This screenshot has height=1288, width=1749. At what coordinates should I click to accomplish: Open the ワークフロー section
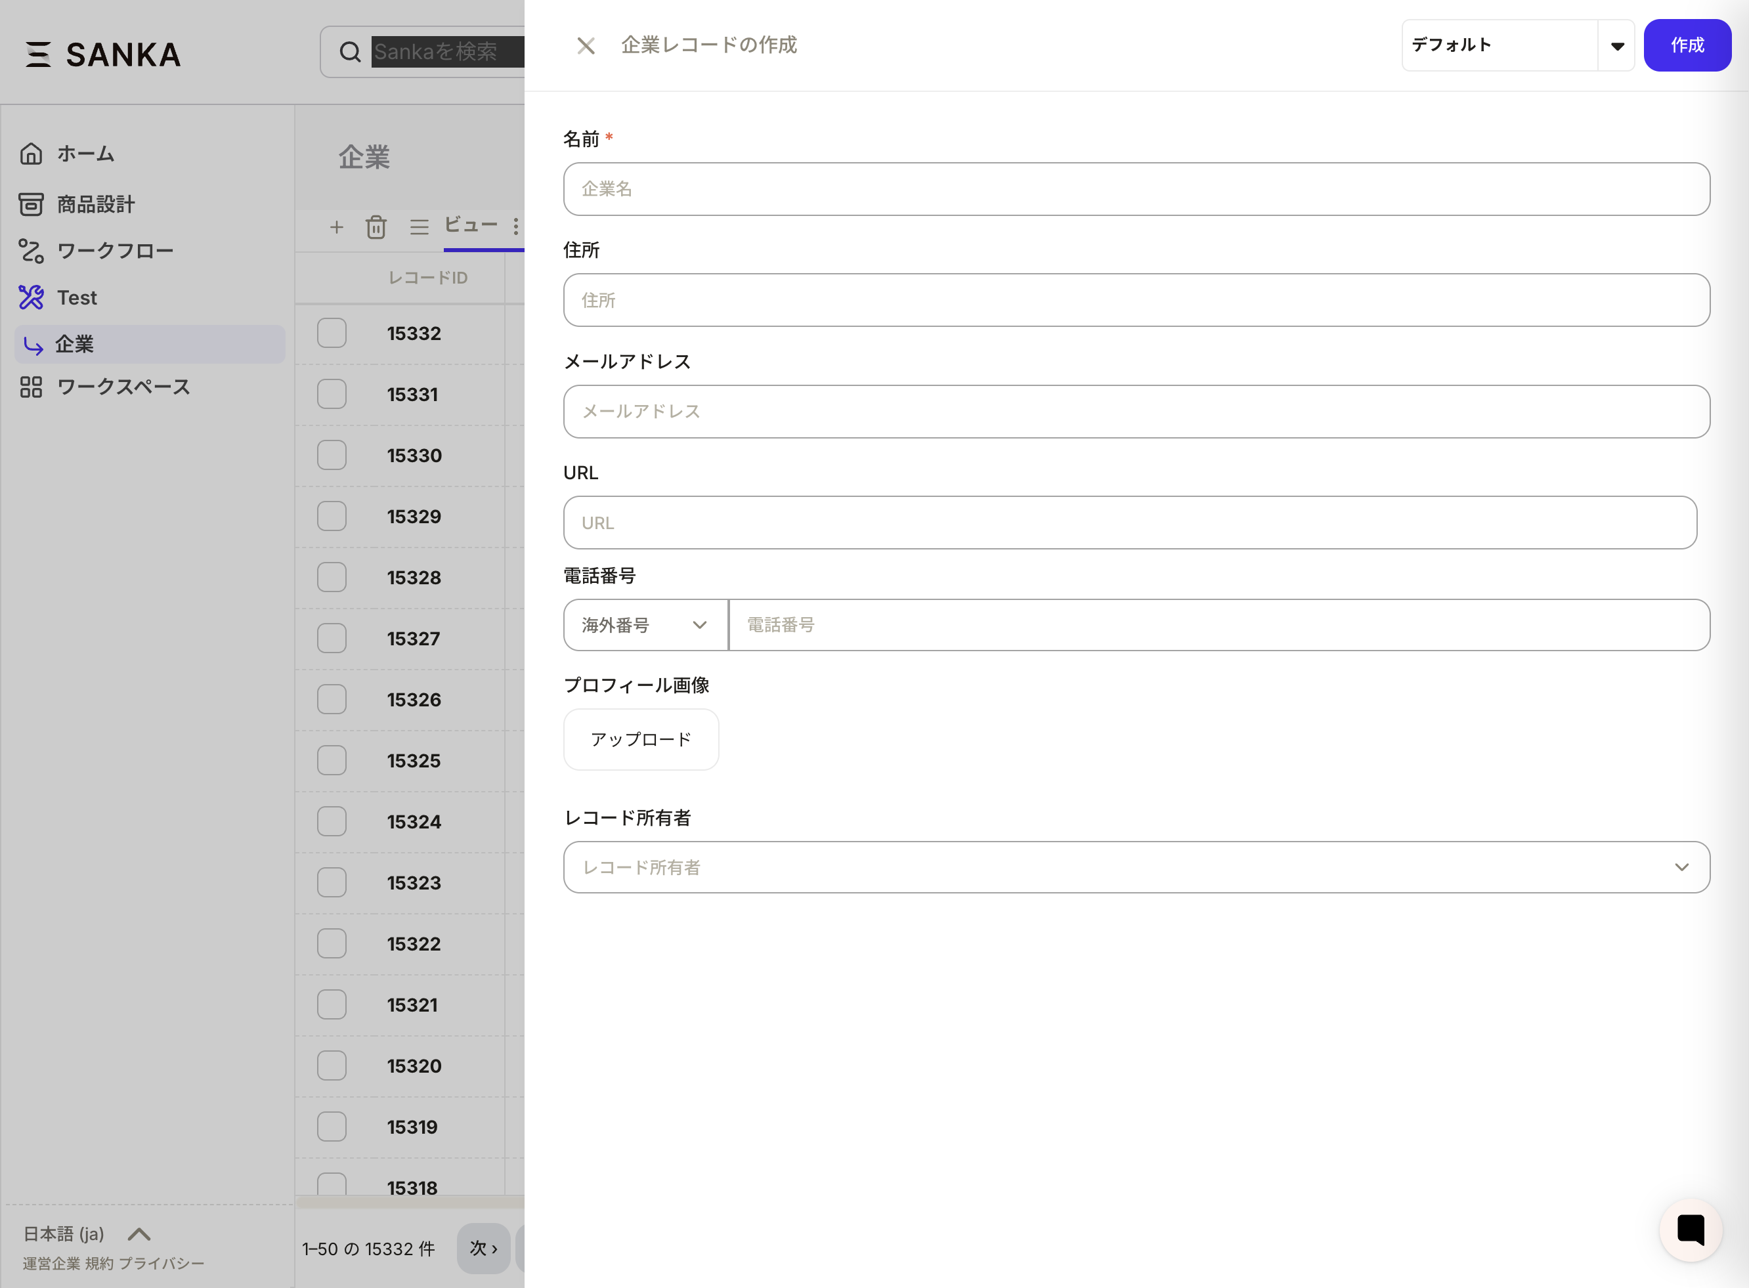[114, 250]
